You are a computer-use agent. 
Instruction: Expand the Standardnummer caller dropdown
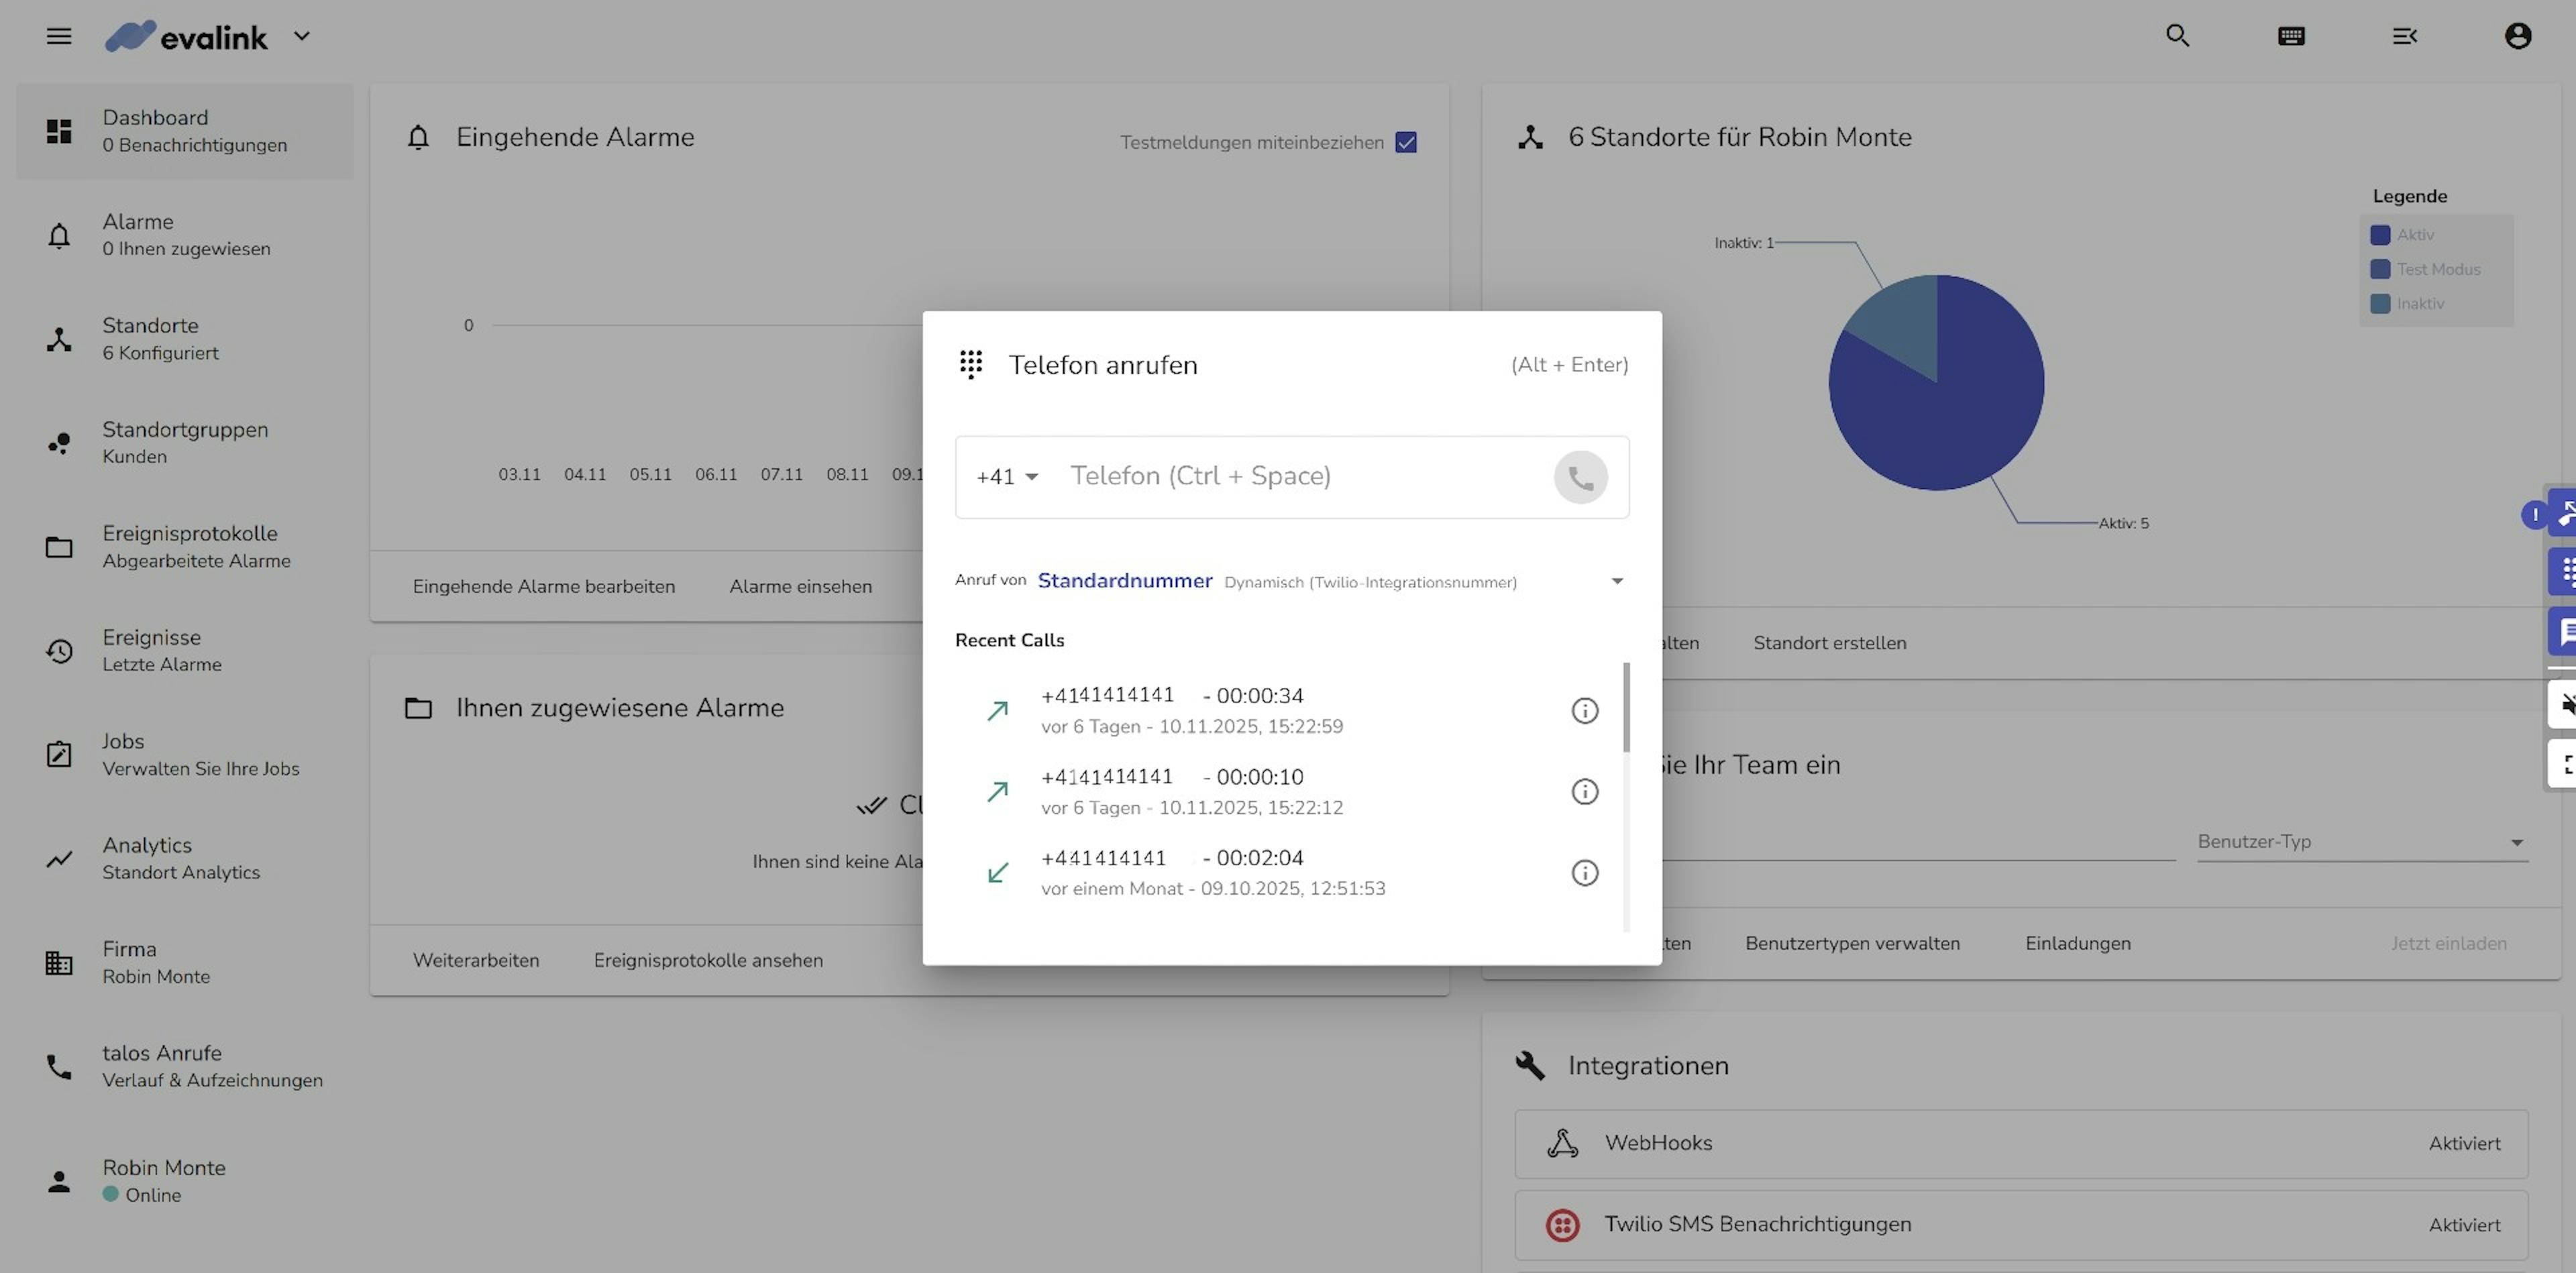tap(1616, 581)
